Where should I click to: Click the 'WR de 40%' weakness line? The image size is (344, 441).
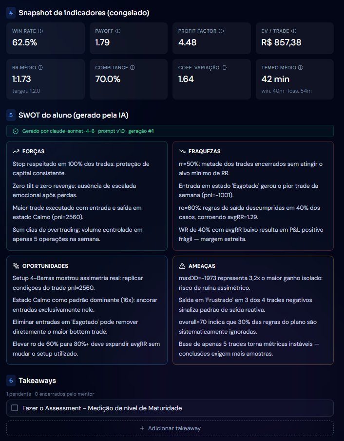click(x=251, y=234)
